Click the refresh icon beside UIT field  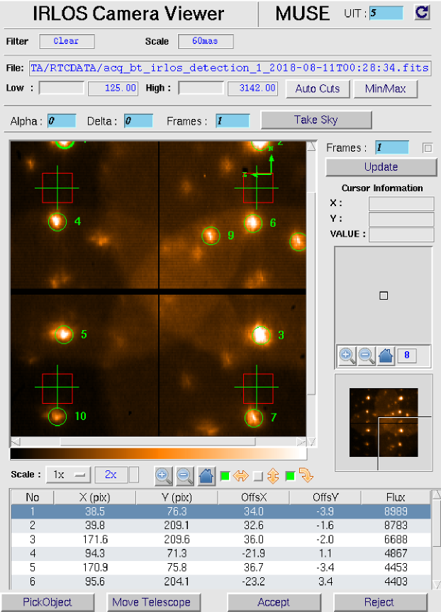(423, 13)
